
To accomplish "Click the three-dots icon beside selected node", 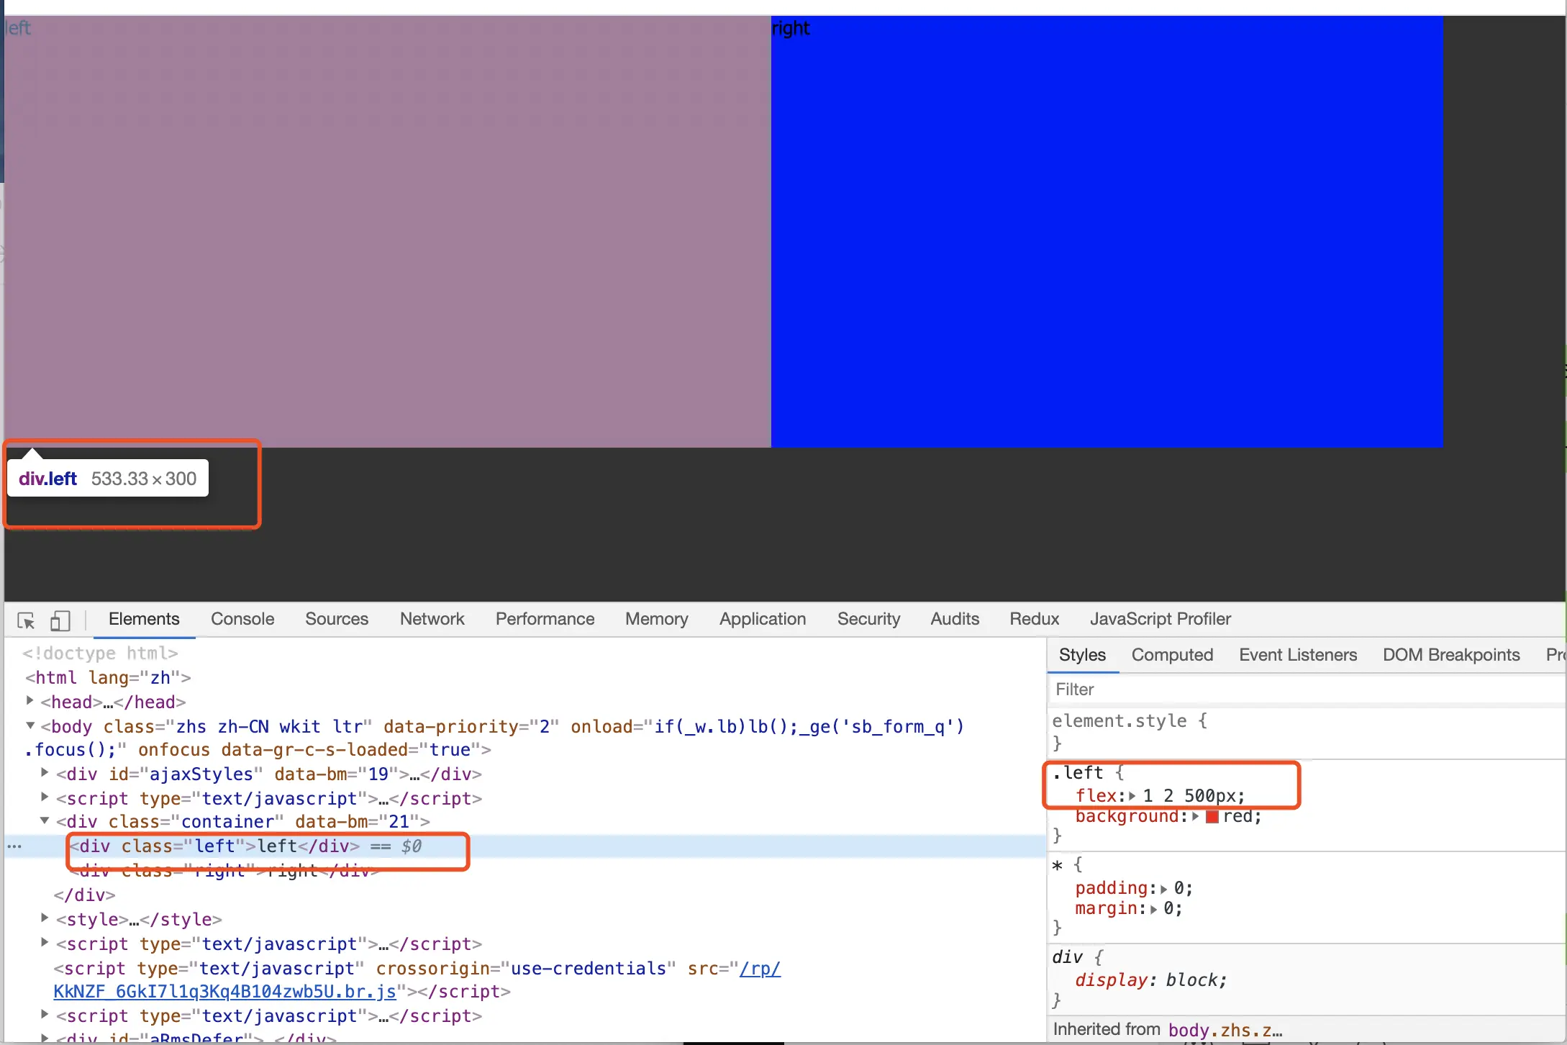I will pos(14,846).
